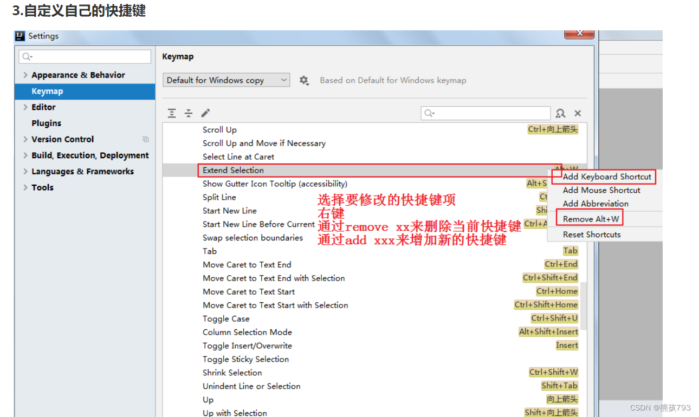
Task: Click the magnifier in the settings search box
Action: (27, 57)
